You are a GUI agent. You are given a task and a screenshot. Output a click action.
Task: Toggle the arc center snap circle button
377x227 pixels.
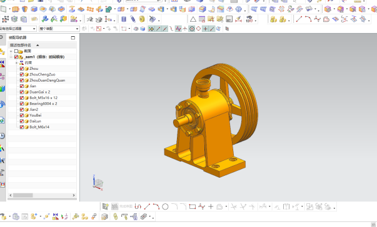pos(192,29)
